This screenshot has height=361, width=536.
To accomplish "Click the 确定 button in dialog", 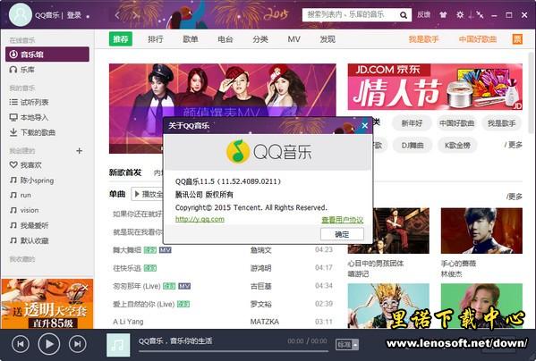I will (x=342, y=234).
